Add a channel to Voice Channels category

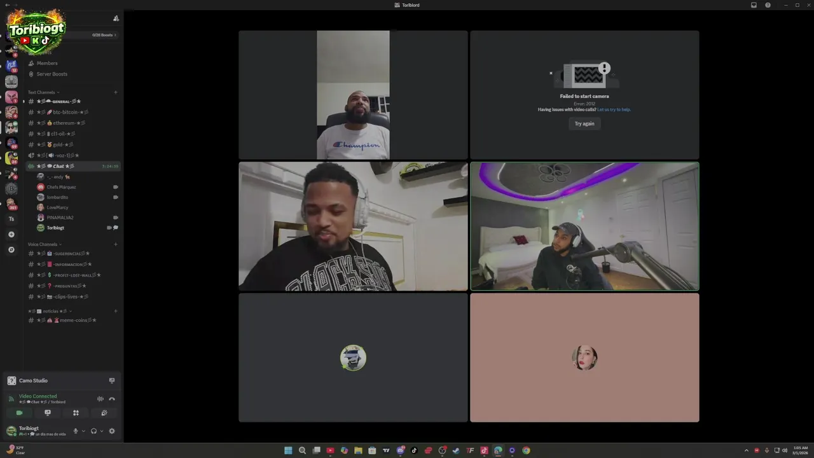(115, 244)
